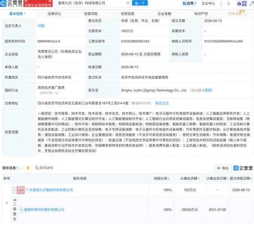Click the Qichacha logo in the header
Screen dimensions: 254x225
tap(11, 3)
